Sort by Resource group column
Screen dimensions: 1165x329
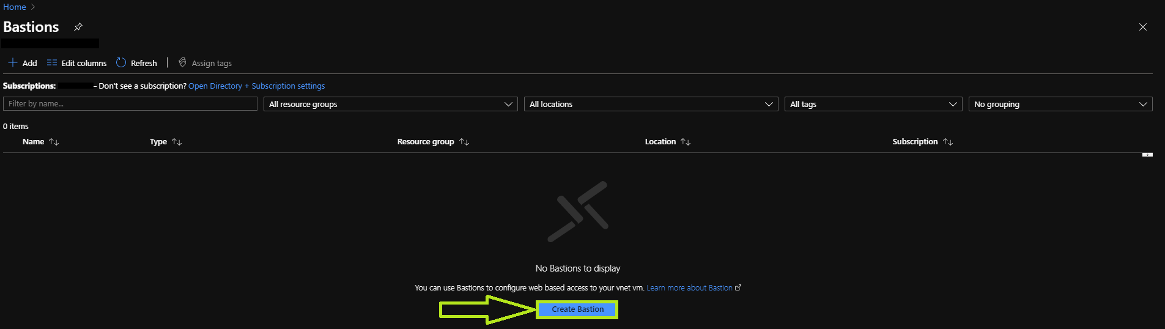pyautogui.click(x=433, y=142)
